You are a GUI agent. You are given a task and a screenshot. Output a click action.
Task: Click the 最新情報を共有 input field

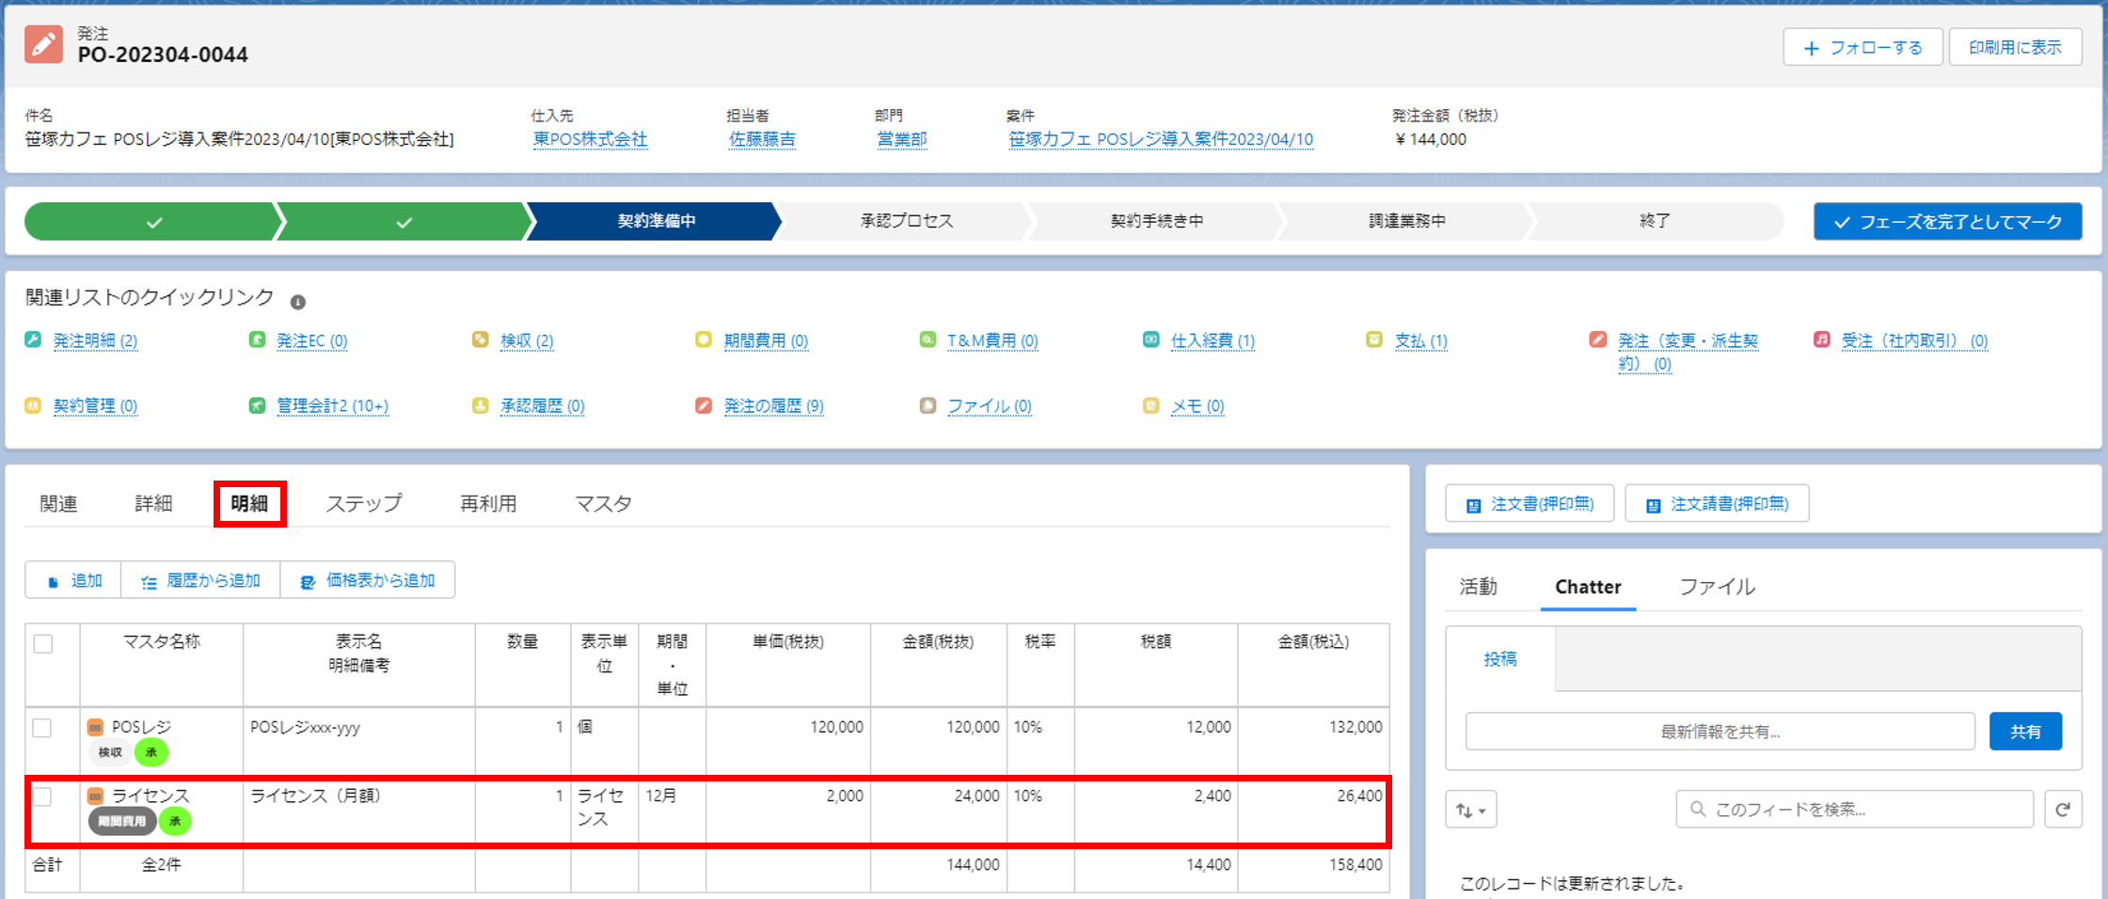click(1720, 732)
